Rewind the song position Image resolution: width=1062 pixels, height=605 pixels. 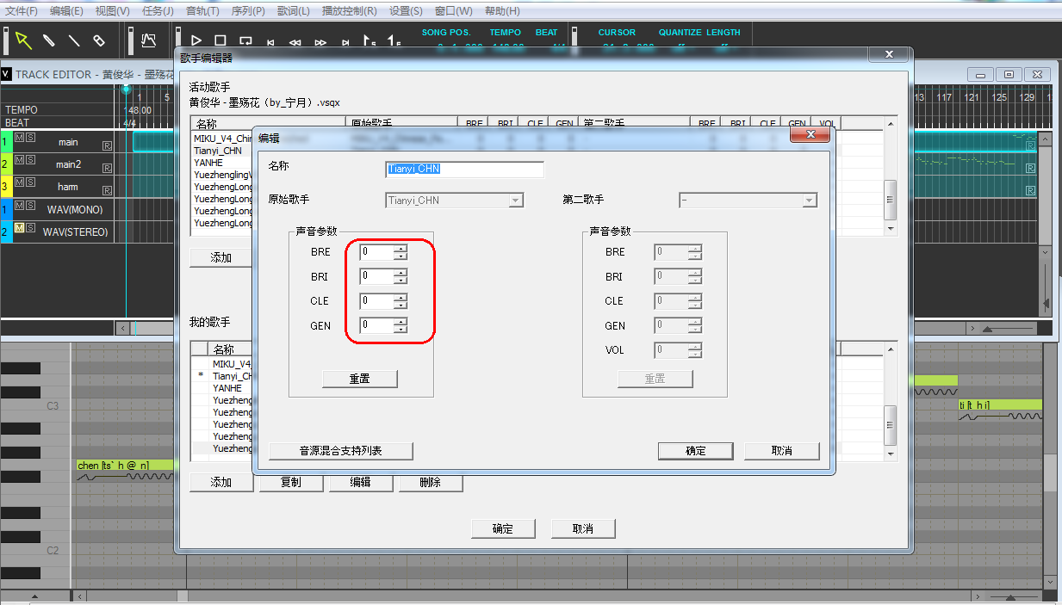click(295, 41)
